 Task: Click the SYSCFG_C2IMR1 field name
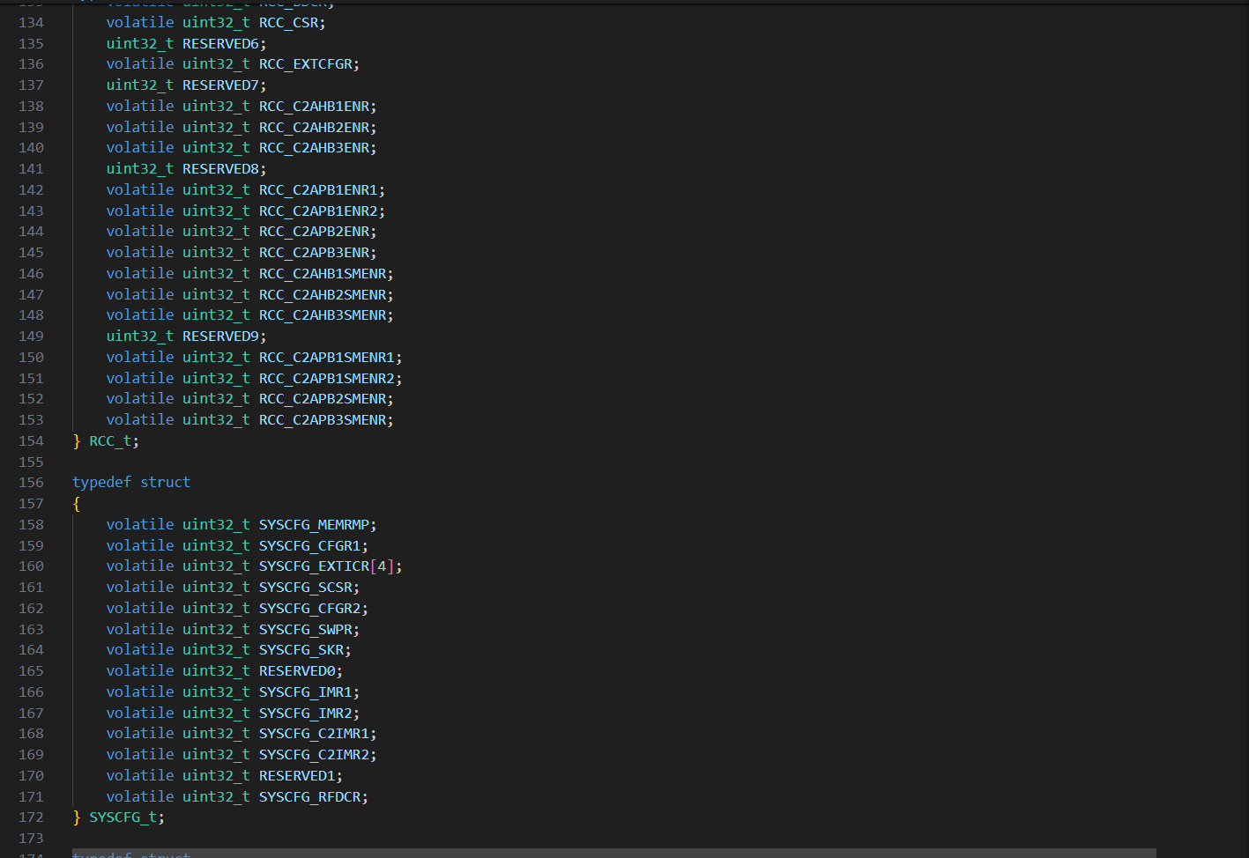click(x=314, y=734)
